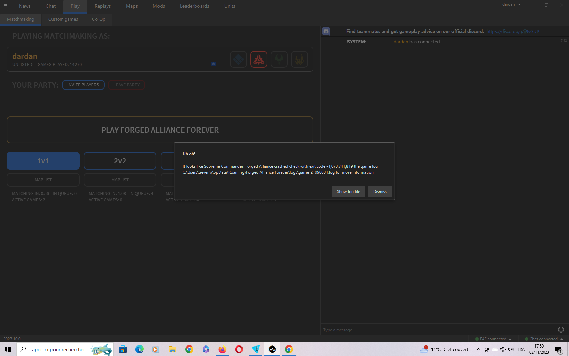
Task: Click Leave Party button
Action: [x=127, y=85]
